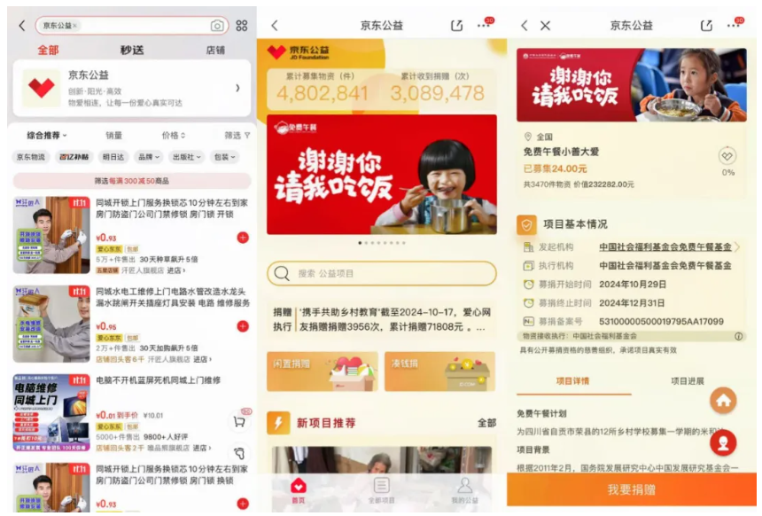Open the 京东公益 store card
The width and height of the screenshot is (762, 516).
(132, 88)
